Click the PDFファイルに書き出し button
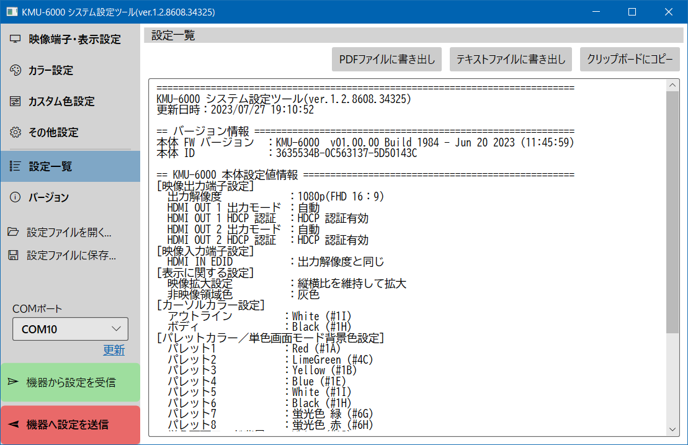Viewport: 688px width, 445px height. coord(387,60)
